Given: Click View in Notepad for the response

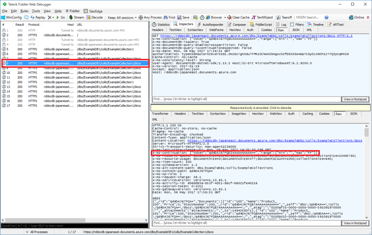Looking at the screenshot, I should pos(355,223).
